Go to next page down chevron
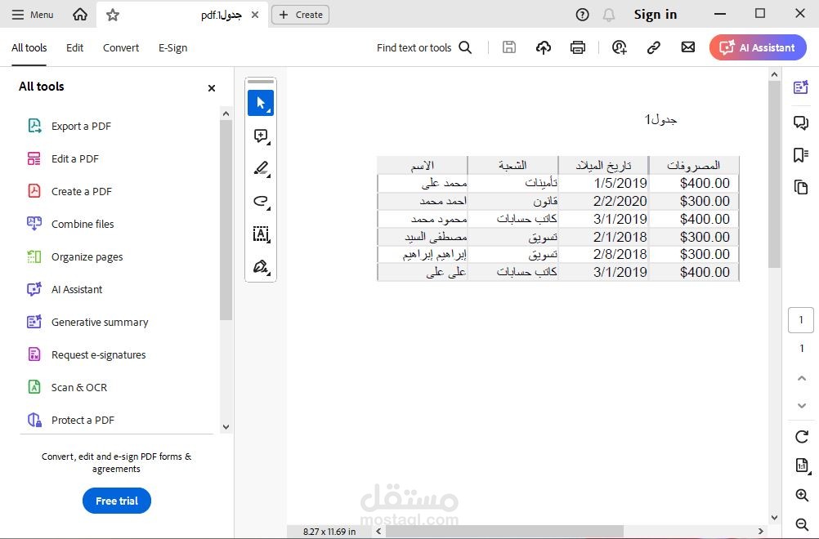Viewport: 819px width, 539px height. pos(802,405)
